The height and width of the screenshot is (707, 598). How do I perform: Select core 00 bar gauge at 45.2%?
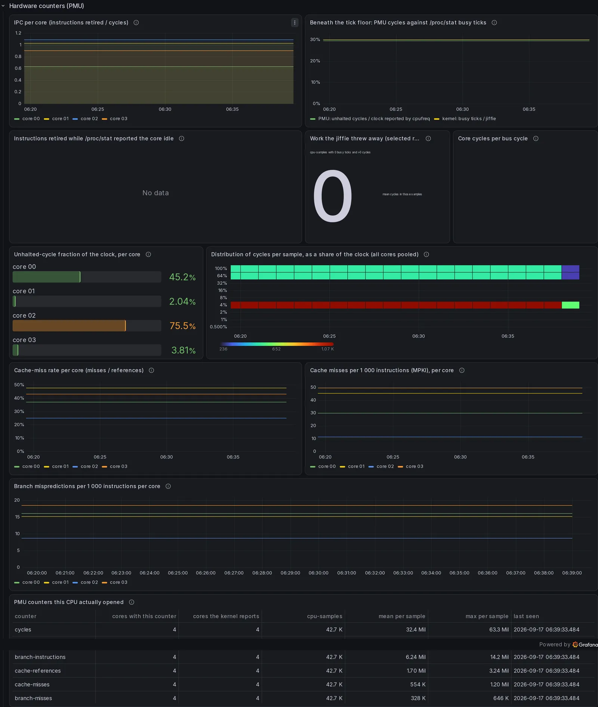[x=87, y=277]
